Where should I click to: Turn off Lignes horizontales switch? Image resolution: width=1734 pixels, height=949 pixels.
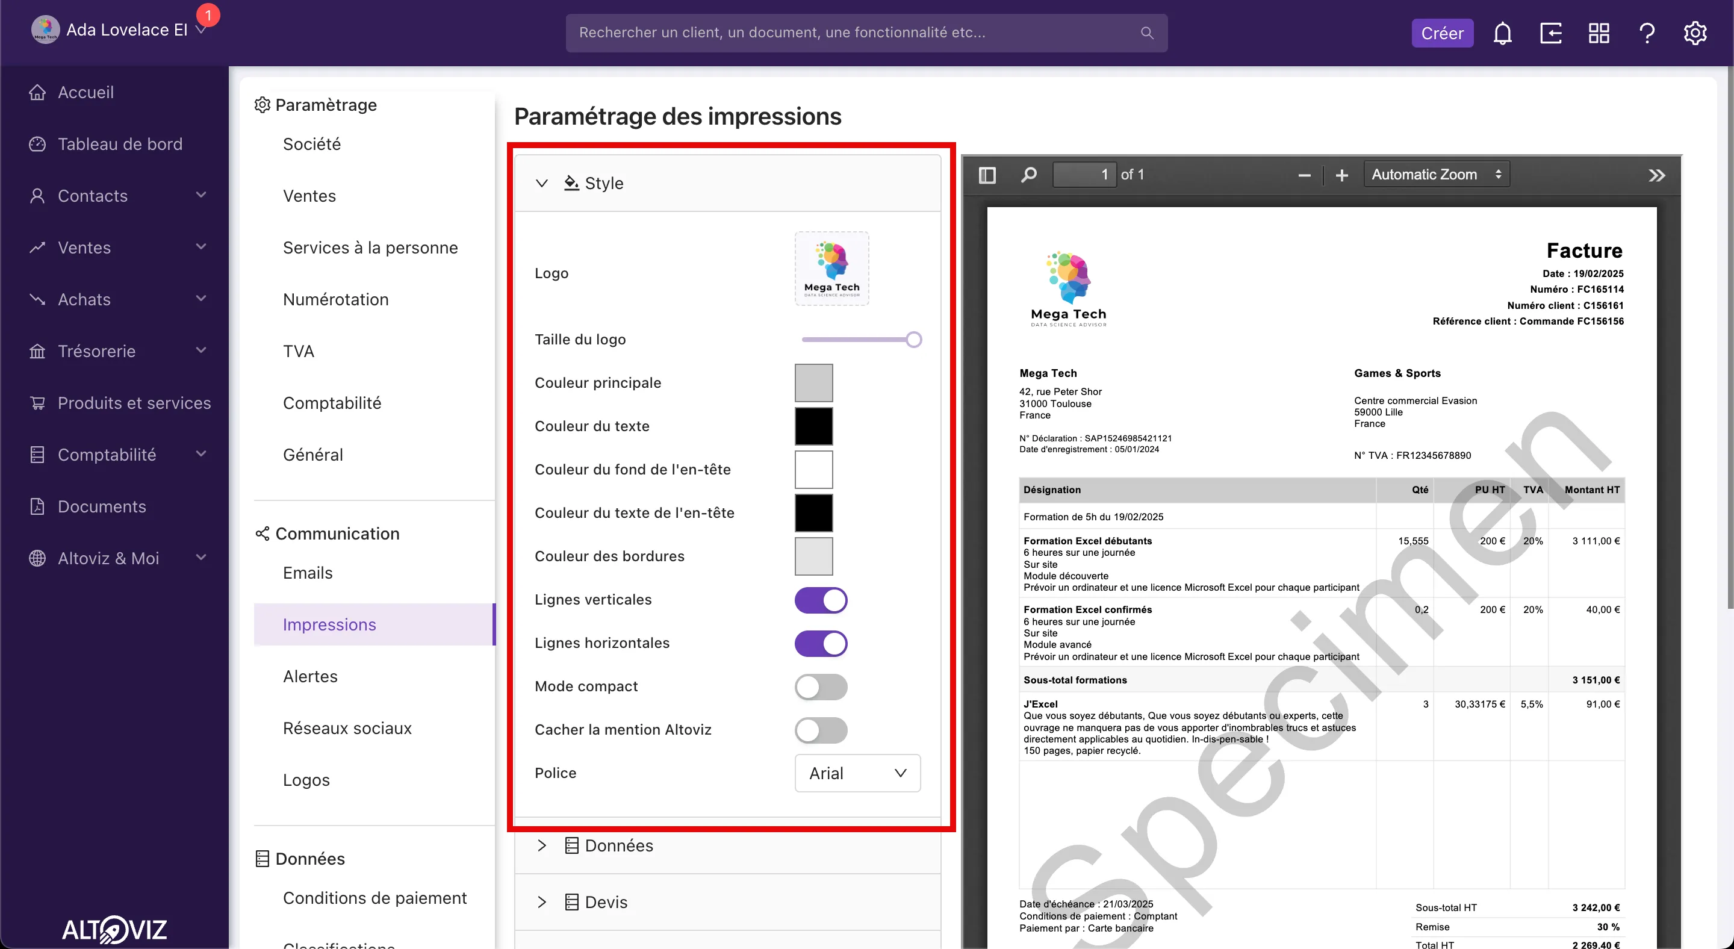click(x=821, y=644)
